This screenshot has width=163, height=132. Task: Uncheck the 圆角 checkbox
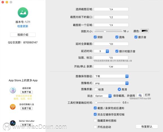point(117,37)
